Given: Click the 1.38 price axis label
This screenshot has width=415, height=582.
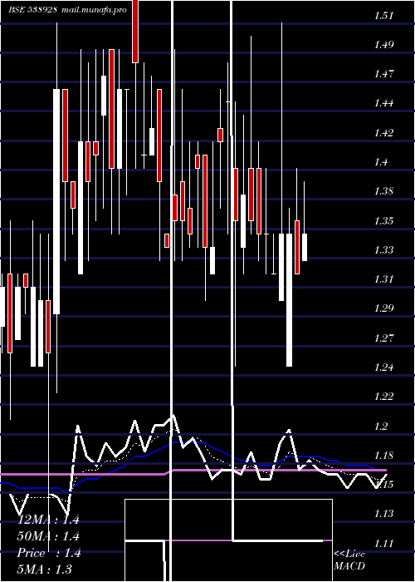Looking at the screenshot, I should click(x=383, y=191).
